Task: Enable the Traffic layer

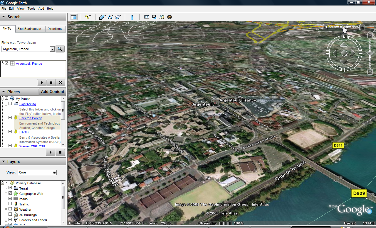Action: 10,204
